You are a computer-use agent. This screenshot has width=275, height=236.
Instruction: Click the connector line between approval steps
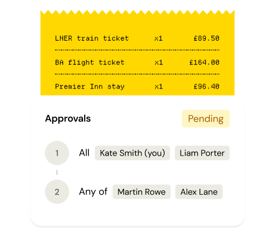point(57,172)
